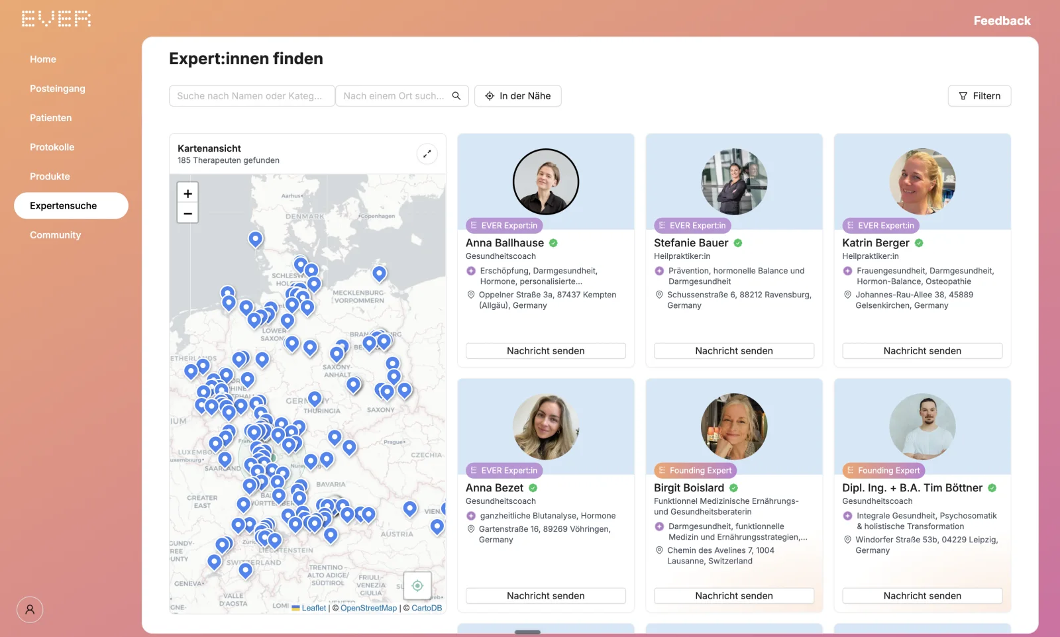Image resolution: width=1060 pixels, height=637 pixels.
Task: Click Anna Bezet's verified checkmark
Action: pos(533,488)
